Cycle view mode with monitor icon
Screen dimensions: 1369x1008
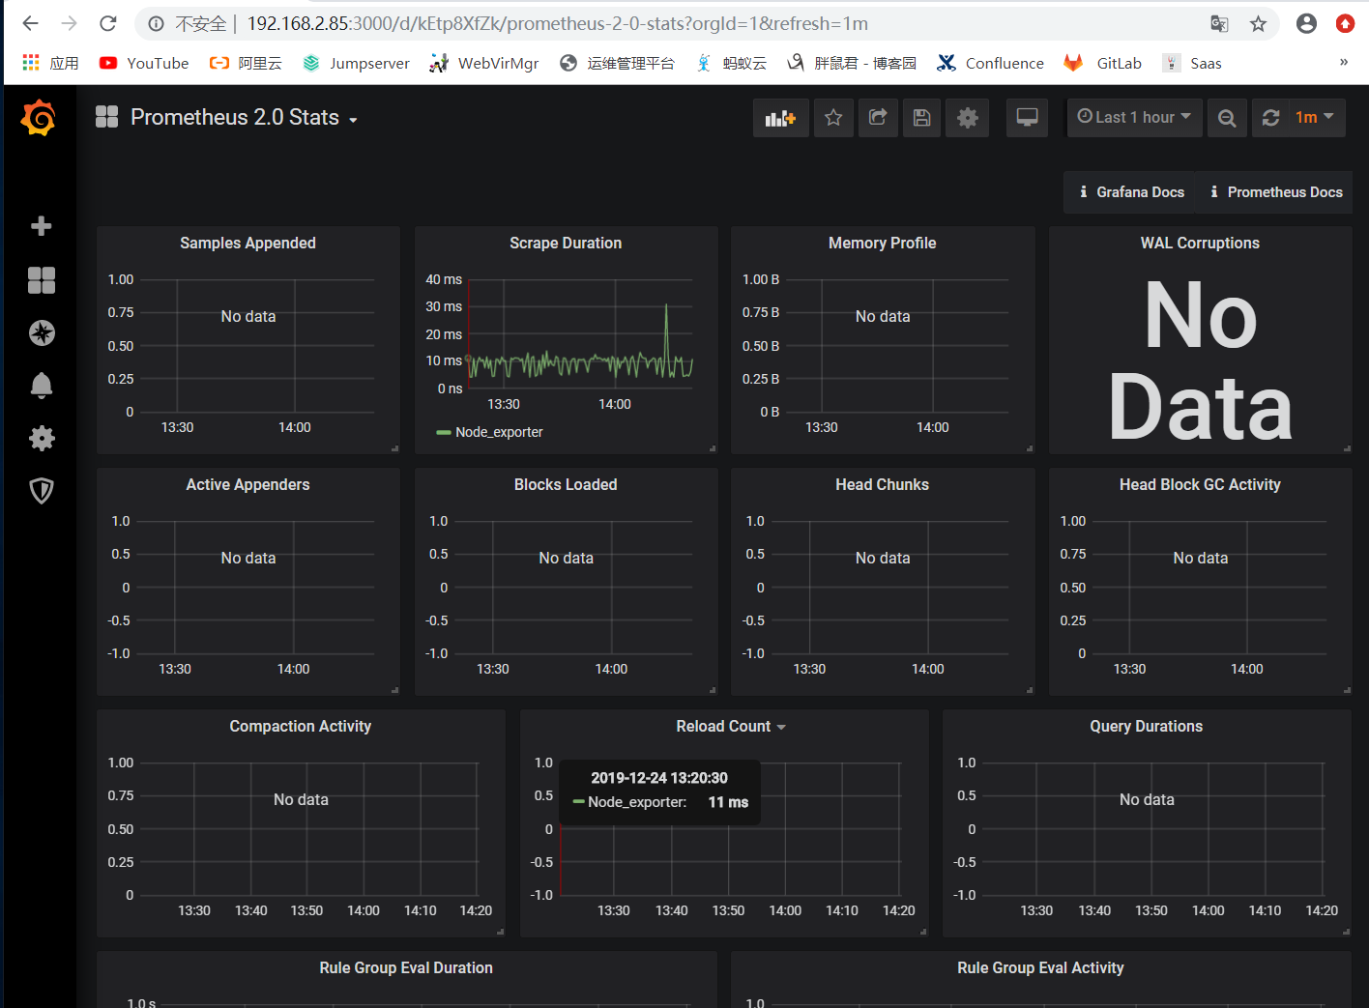coord(1027,118)
